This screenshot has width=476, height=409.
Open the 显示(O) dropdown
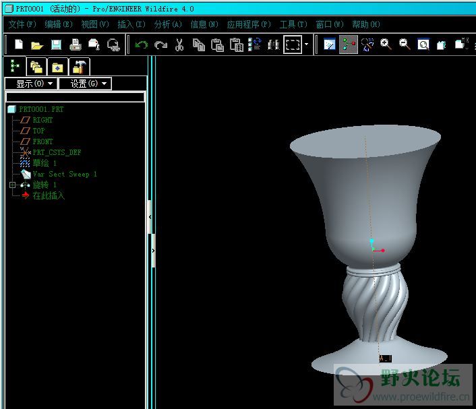pos(31,84)
